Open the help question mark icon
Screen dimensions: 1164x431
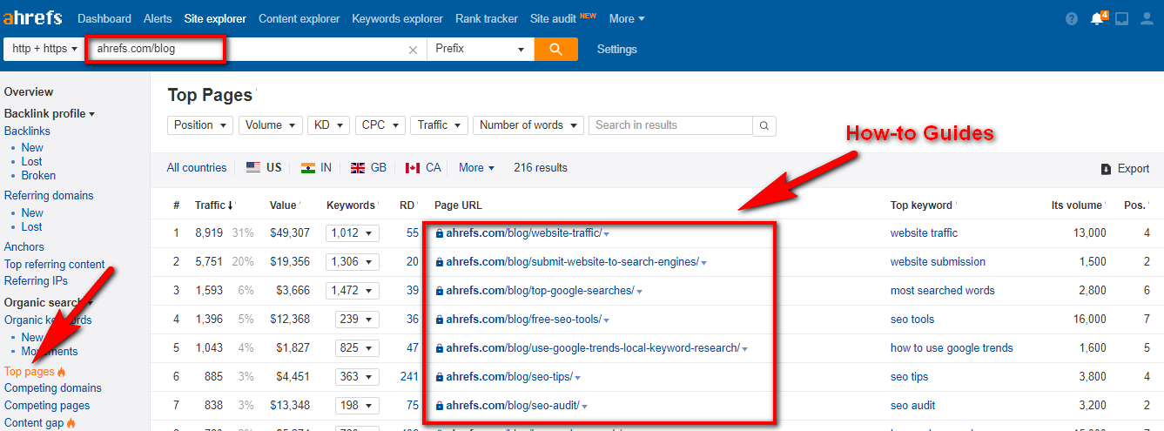[1072, 18]
